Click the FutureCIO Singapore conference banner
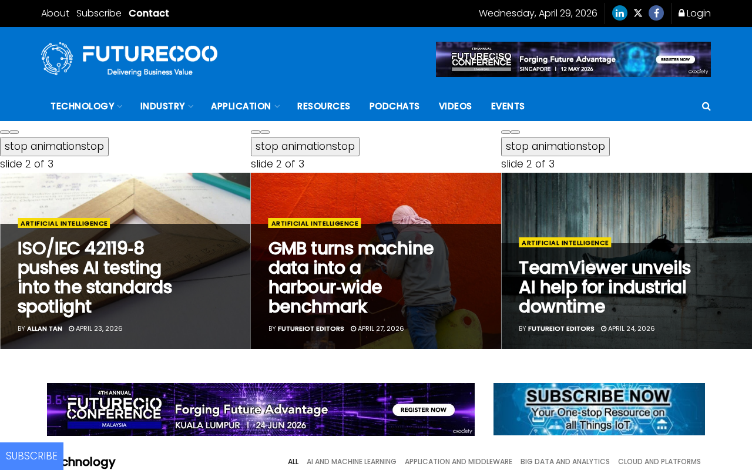This screenshot has height=470, width=752. click(x=573, y=59)
